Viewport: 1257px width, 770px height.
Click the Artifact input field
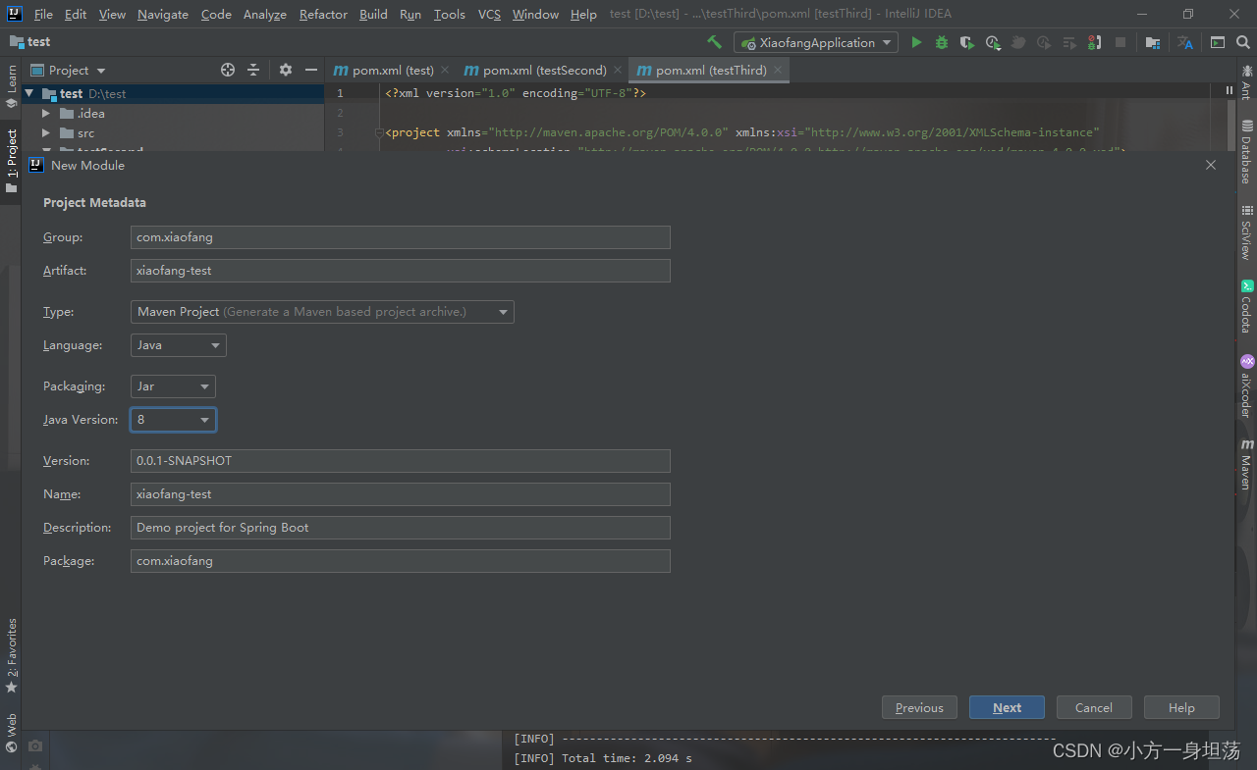click(x=401, y=271)
